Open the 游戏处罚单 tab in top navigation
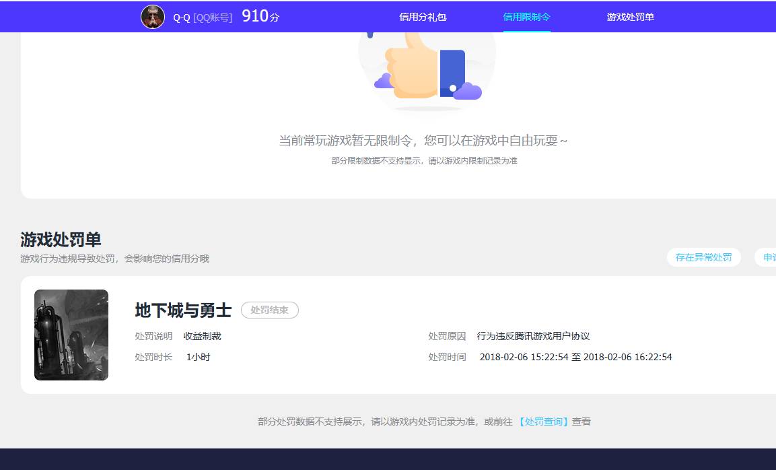The image size is (776, 470). click(629, 16)
